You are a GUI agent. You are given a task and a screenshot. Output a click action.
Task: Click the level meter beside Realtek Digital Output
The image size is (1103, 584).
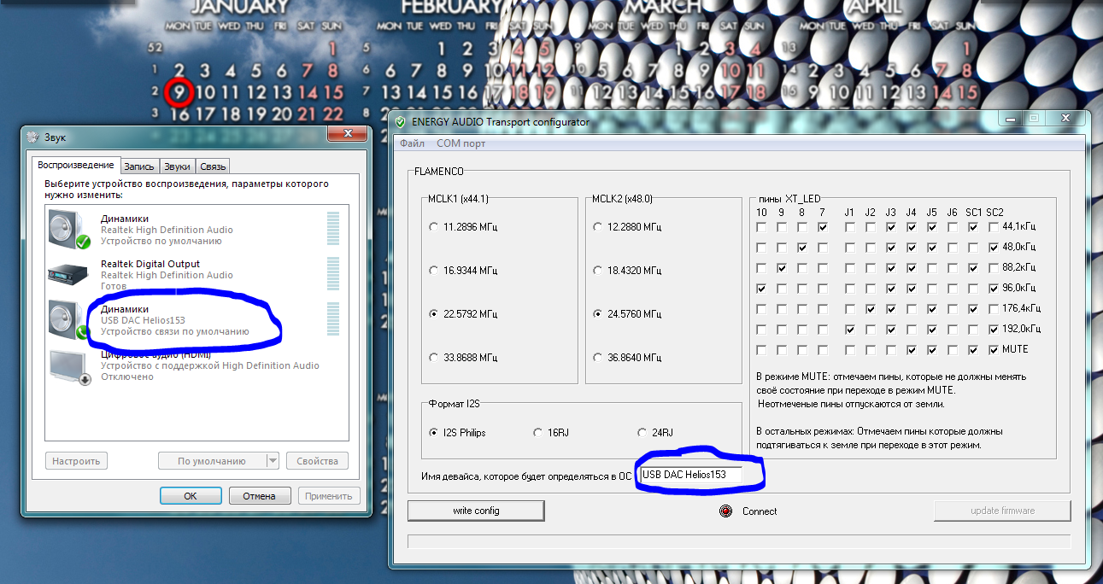pyautogui.click(x=333, y=274)
